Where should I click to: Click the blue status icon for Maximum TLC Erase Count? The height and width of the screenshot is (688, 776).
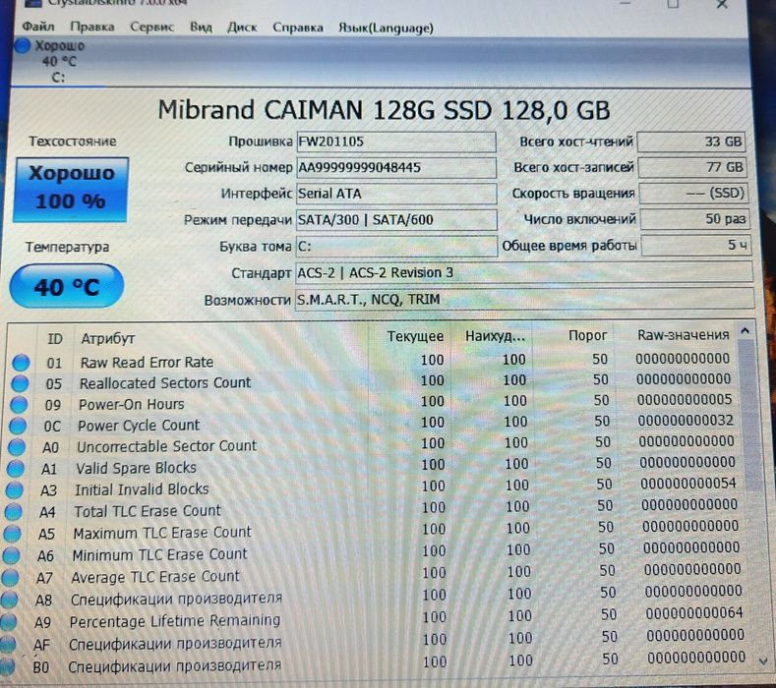pos(13,534)
